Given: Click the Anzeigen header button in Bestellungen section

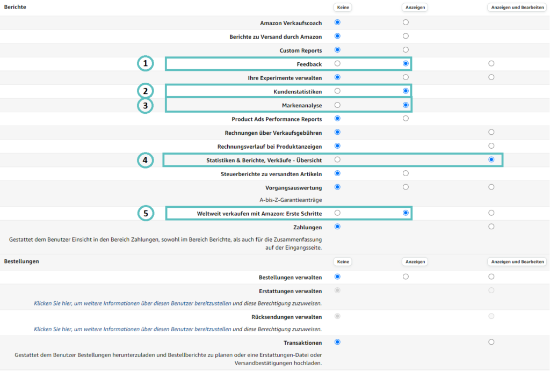Looking at the screenshot, I should (x=415, y=261).
